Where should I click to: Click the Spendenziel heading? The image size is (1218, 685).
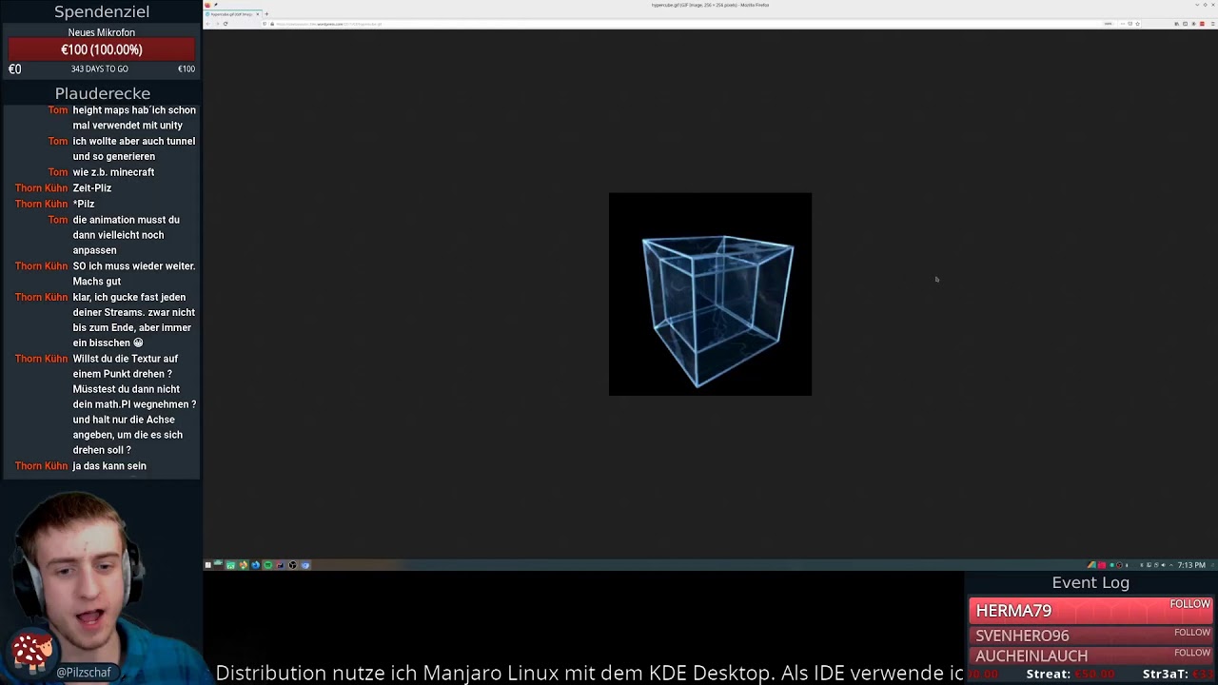(x=102, y=11)
